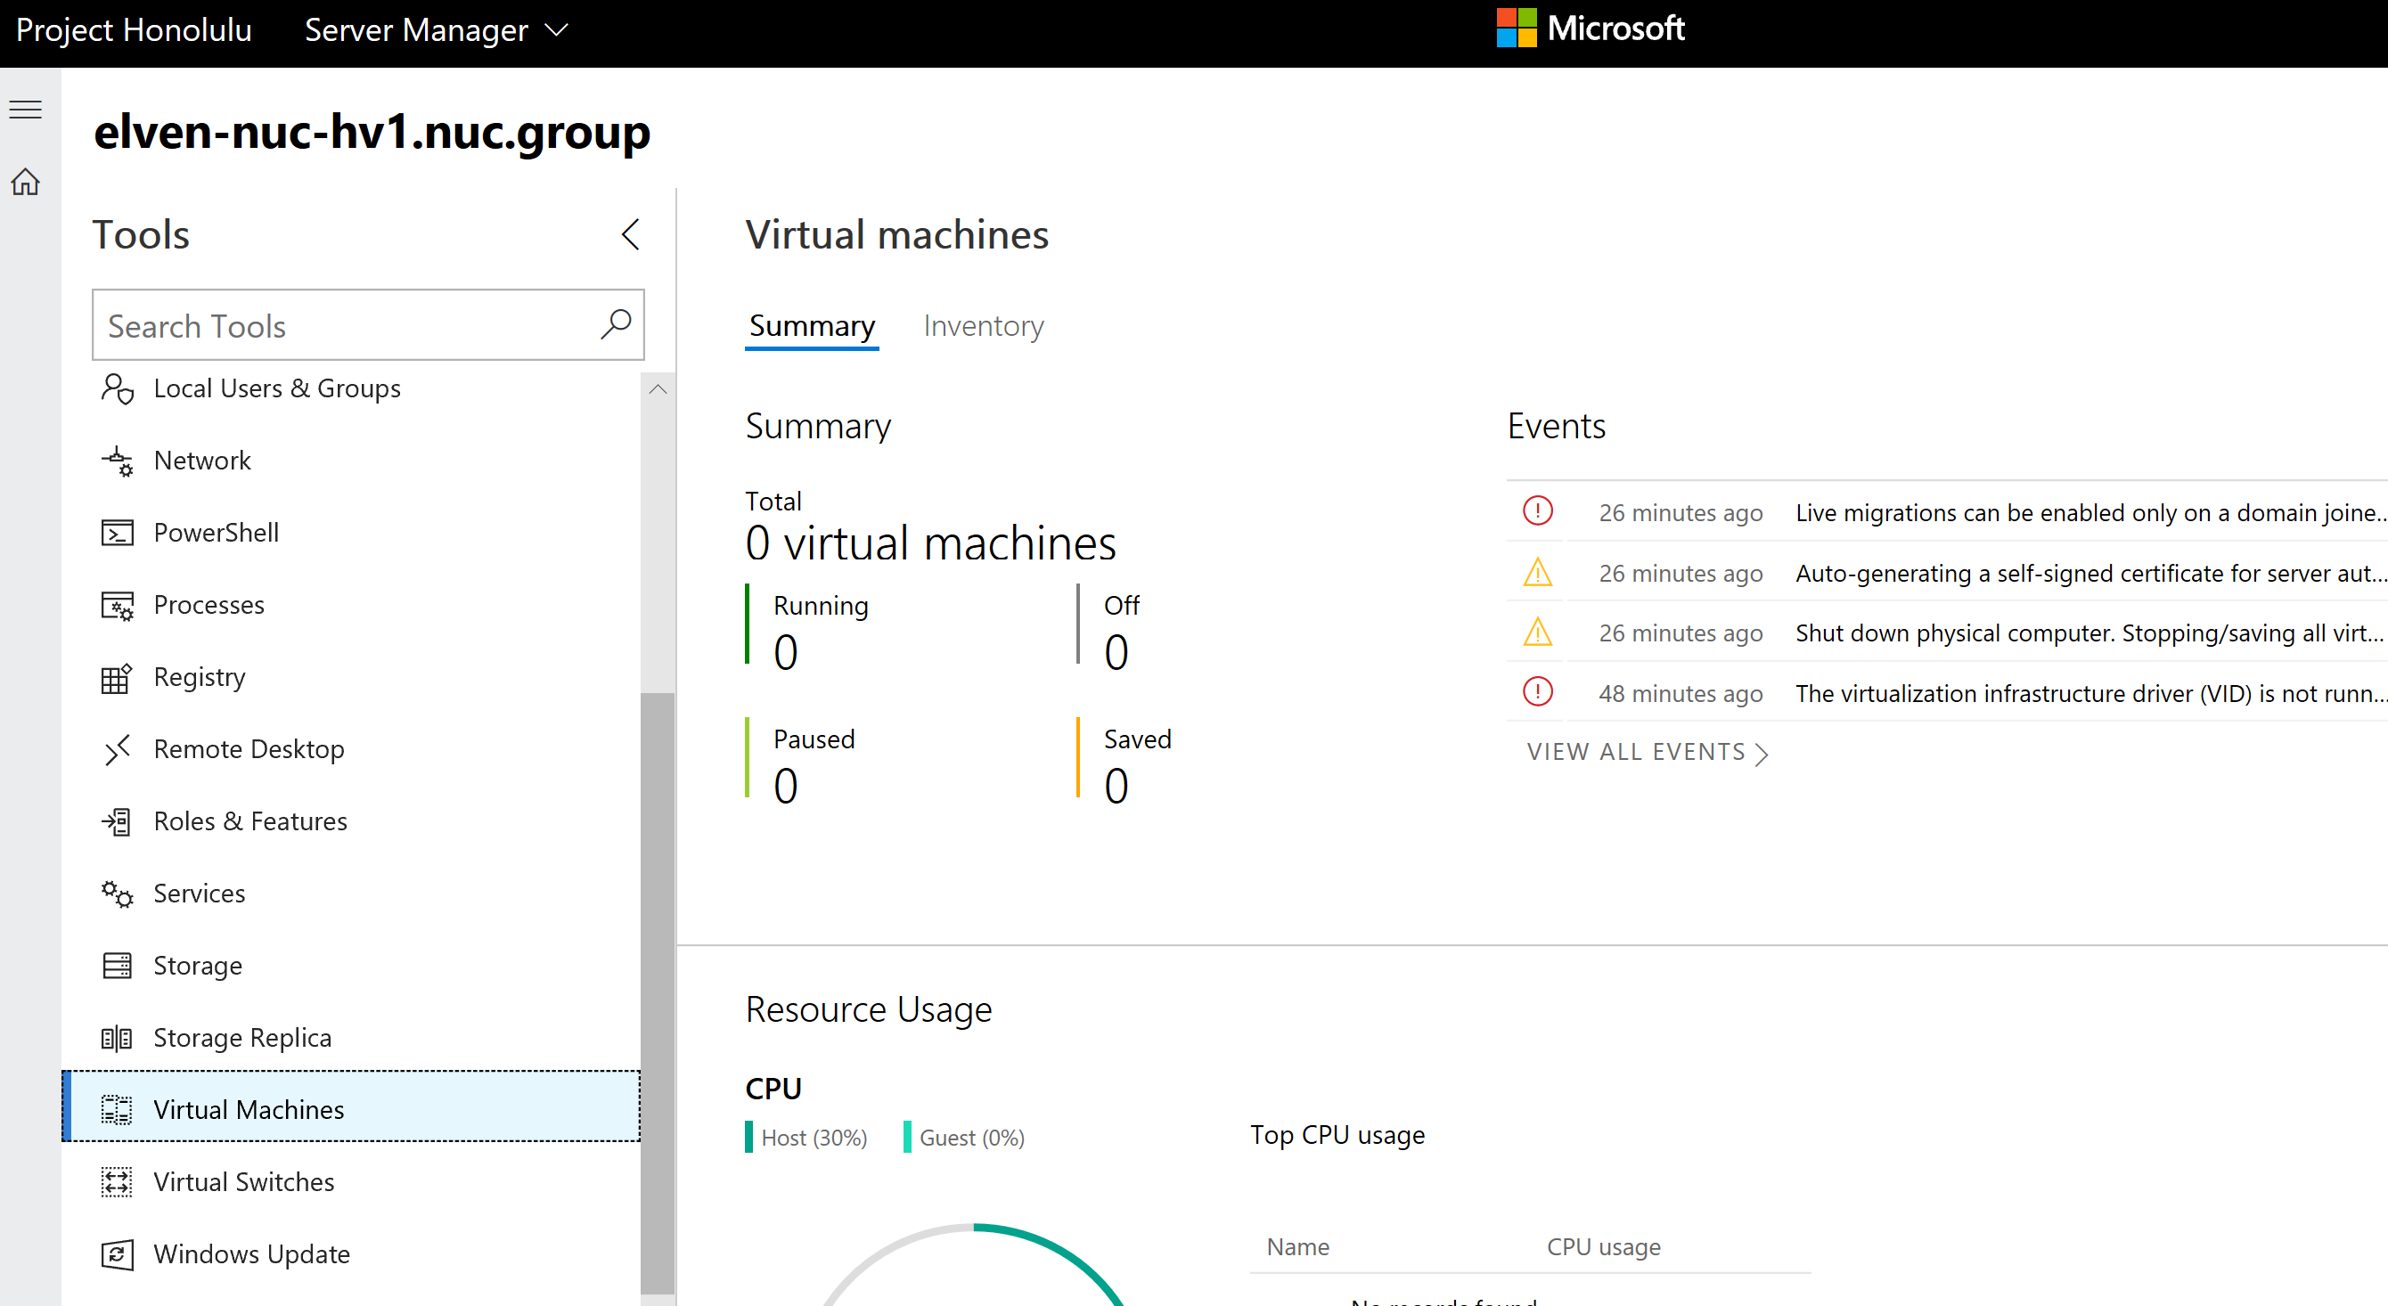Open the Server Manager dropdown

tap(436, 30)
